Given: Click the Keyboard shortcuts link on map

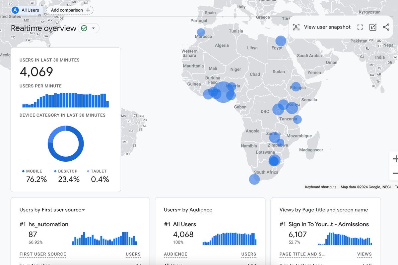Looking at the screenshot, I should (x=320, y=187).
